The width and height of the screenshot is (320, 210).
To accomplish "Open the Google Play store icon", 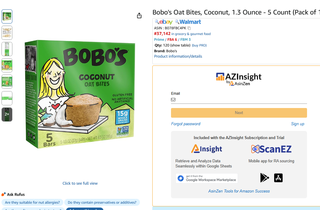I will [x=265, y=178].
